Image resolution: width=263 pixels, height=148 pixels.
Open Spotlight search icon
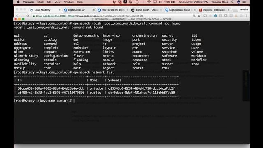point(232,2)
